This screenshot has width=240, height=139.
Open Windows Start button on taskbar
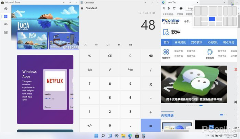(96, 136)
